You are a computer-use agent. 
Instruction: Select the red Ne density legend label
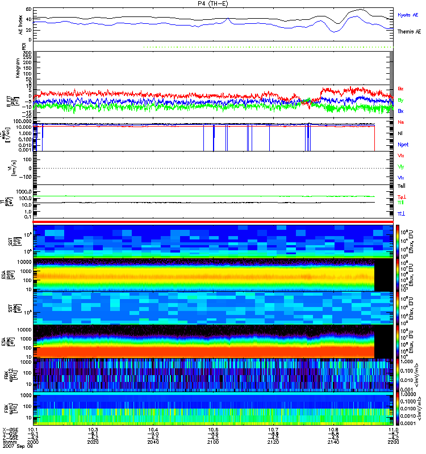(x=401, y=122)
